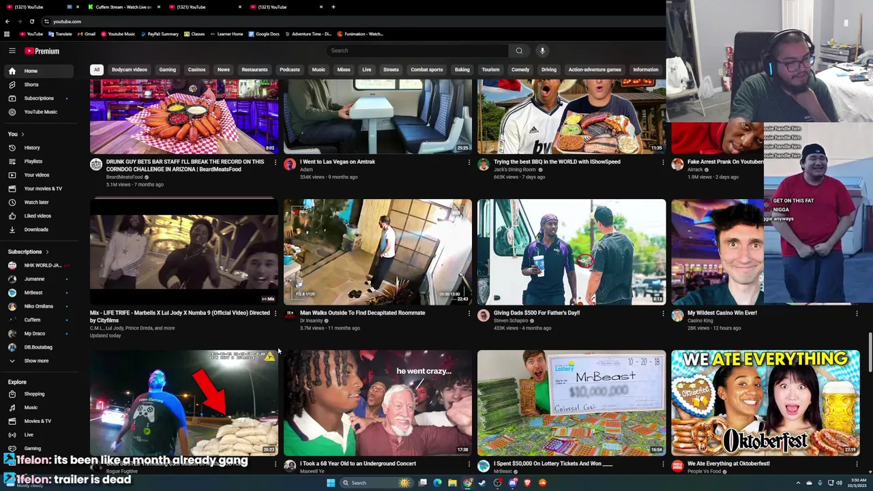This screenshot has width=873, height=491.
Task: Expand the You section chevron
Action: (x=23, y=134)
